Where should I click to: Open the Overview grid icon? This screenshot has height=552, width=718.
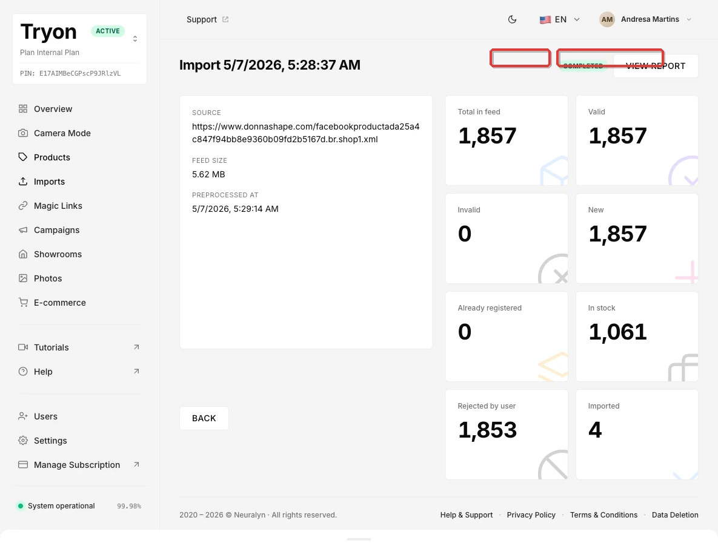tap(23, 109)
